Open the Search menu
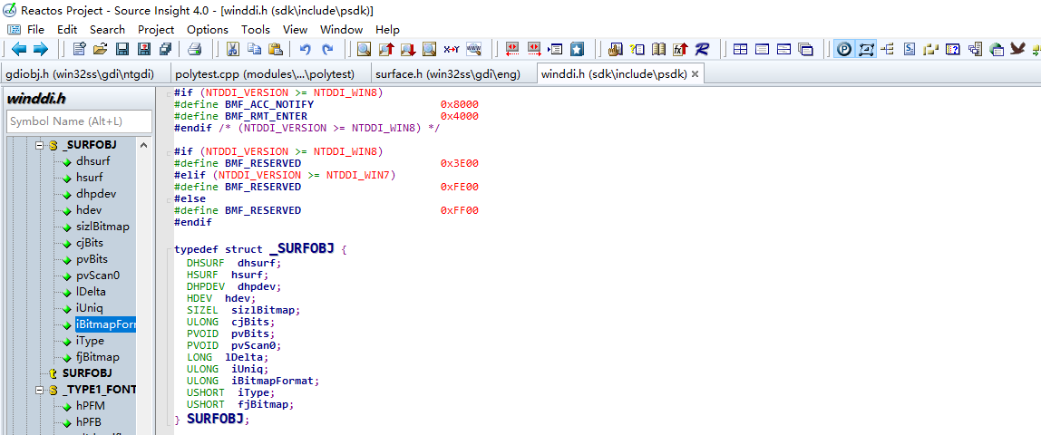Viewport: 1041px width, 435px height. coord(108,30)
